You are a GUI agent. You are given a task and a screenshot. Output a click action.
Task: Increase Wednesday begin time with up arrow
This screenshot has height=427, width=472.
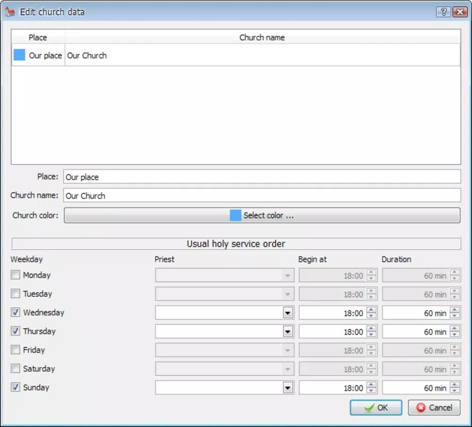[x=371, y=310]
